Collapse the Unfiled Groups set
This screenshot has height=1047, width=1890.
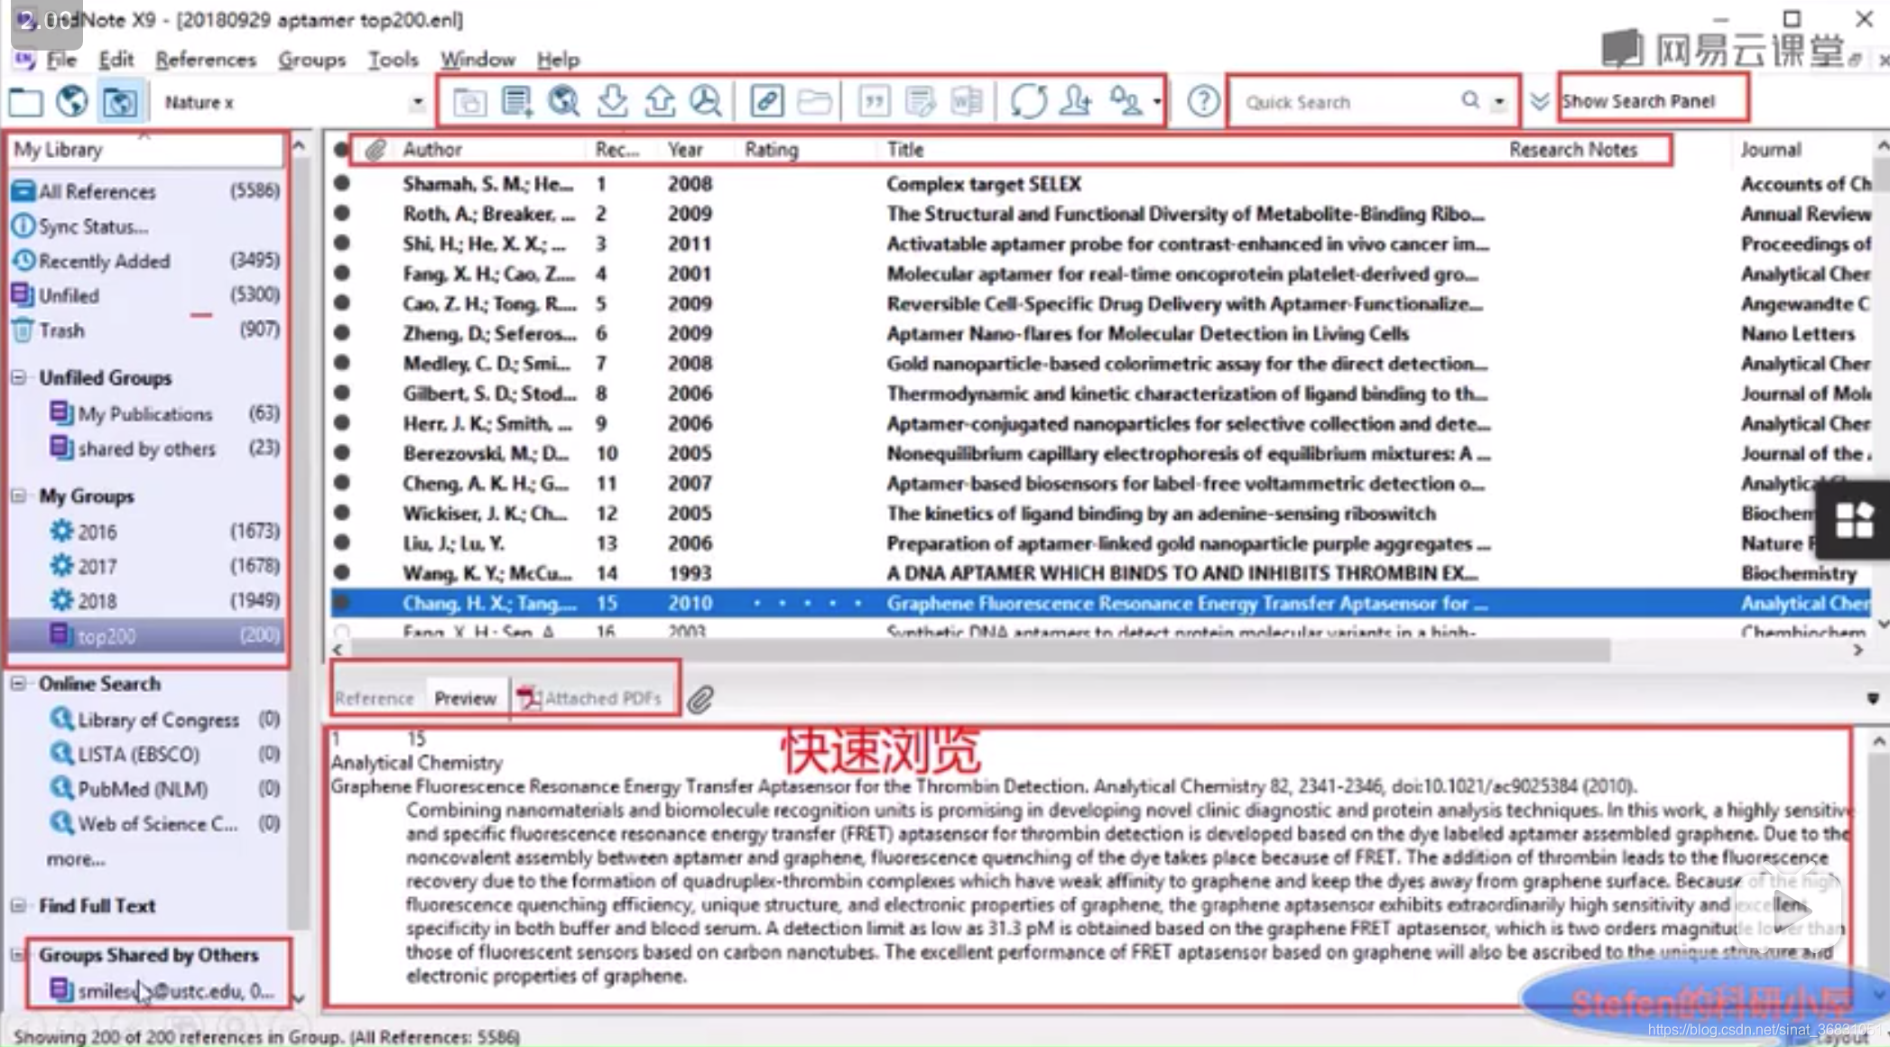(19, 377)
